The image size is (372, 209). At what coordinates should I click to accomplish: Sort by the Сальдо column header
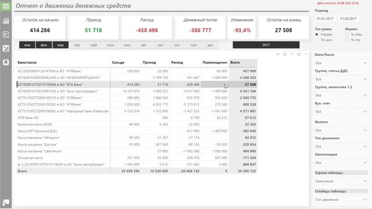[118, 63]
